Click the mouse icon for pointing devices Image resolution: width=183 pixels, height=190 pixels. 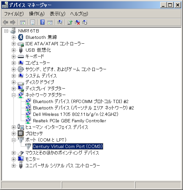(21, 153)
